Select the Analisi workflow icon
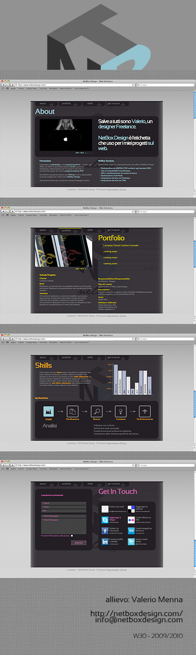This screenshot has width=196, height=655. pyautogui.click(x=48, y=411)
